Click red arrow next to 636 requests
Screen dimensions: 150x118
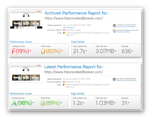coord(132,51)
